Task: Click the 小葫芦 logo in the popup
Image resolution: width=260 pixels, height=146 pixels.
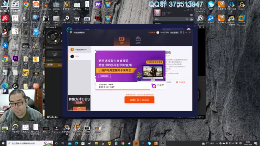Action: [158, 85]
